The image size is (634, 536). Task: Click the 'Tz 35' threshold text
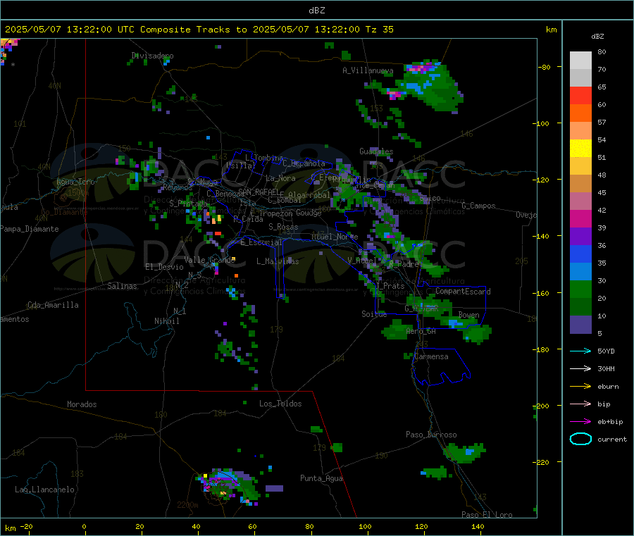pyautogui.click(x=379, y=30)
